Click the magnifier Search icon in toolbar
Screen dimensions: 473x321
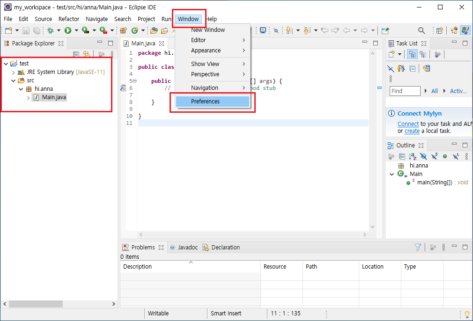pos(421,30)
